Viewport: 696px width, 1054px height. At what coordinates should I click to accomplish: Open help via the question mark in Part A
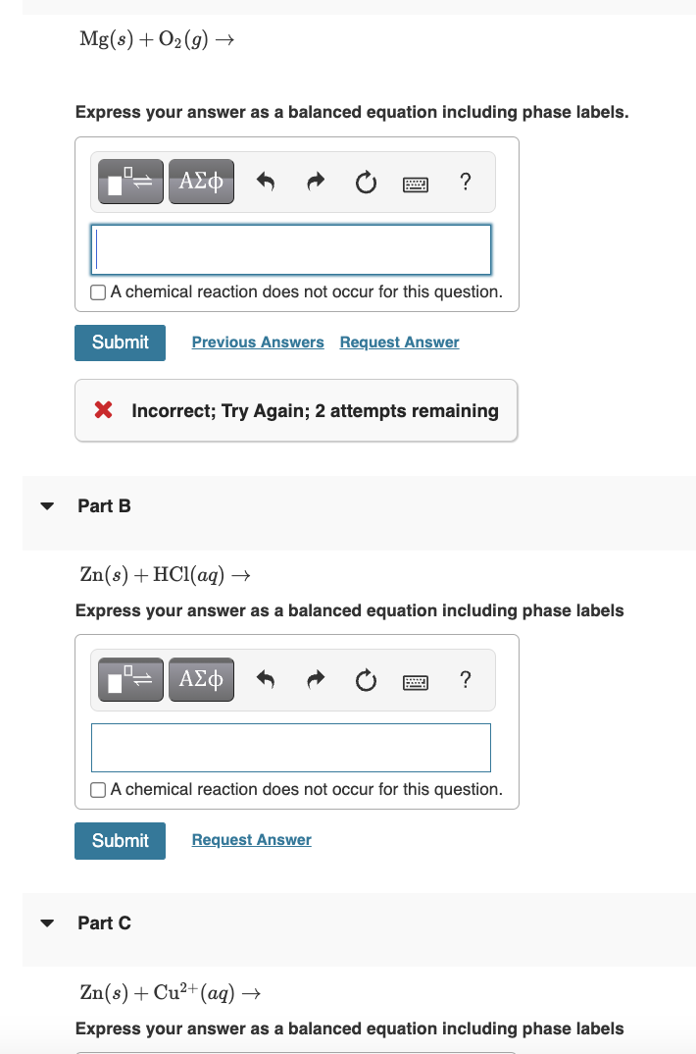coord(465,181)
